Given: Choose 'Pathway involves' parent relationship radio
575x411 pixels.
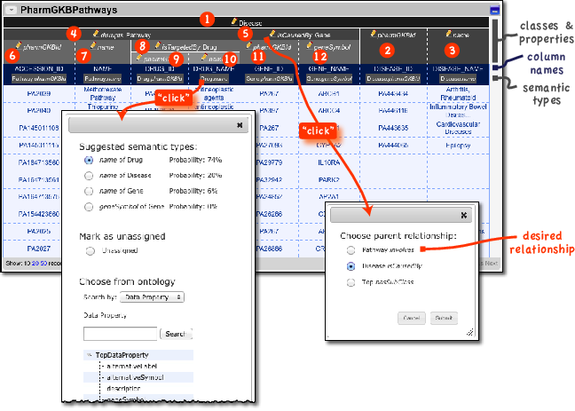Looking at the screenshot, I should 351,250.
